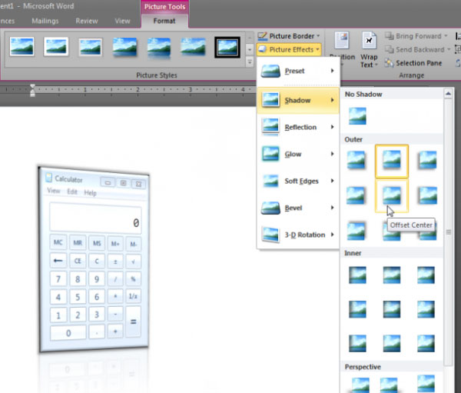
Task: Apply the first picture style thumbnail
Action: [22, 46]
